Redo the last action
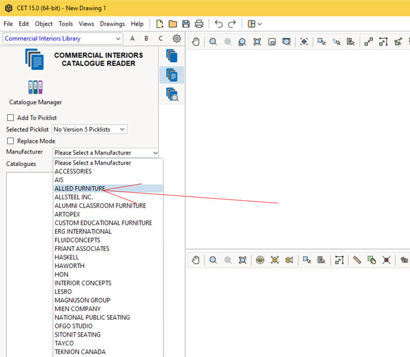Image resolution: width=410 pixels, height=357 pixels. [x=232, y=24]
